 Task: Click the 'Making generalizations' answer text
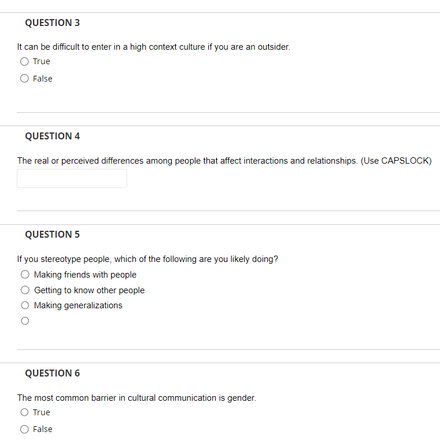click(78, 305)
